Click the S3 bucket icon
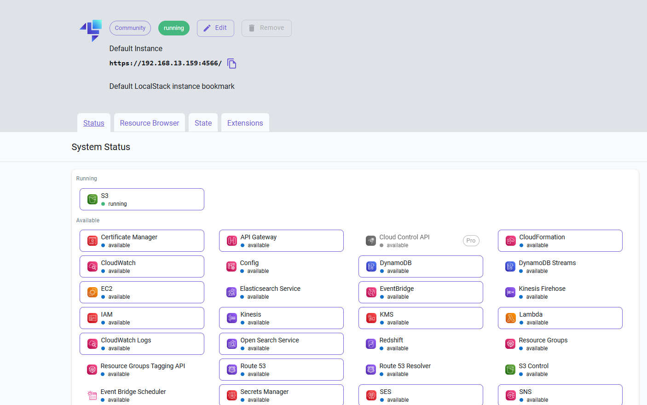Viewport: 647px width, 405px height. click(92, 199)
